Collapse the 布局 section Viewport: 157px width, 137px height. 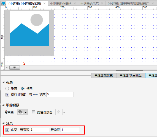3,82
